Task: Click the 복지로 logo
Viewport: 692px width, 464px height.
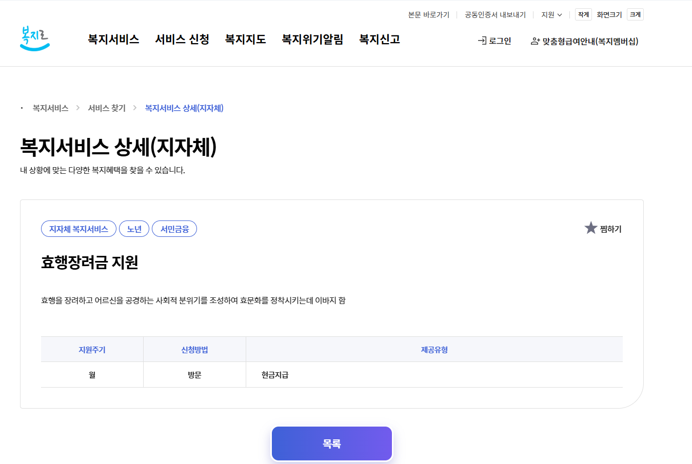Action: click(35, 38)
